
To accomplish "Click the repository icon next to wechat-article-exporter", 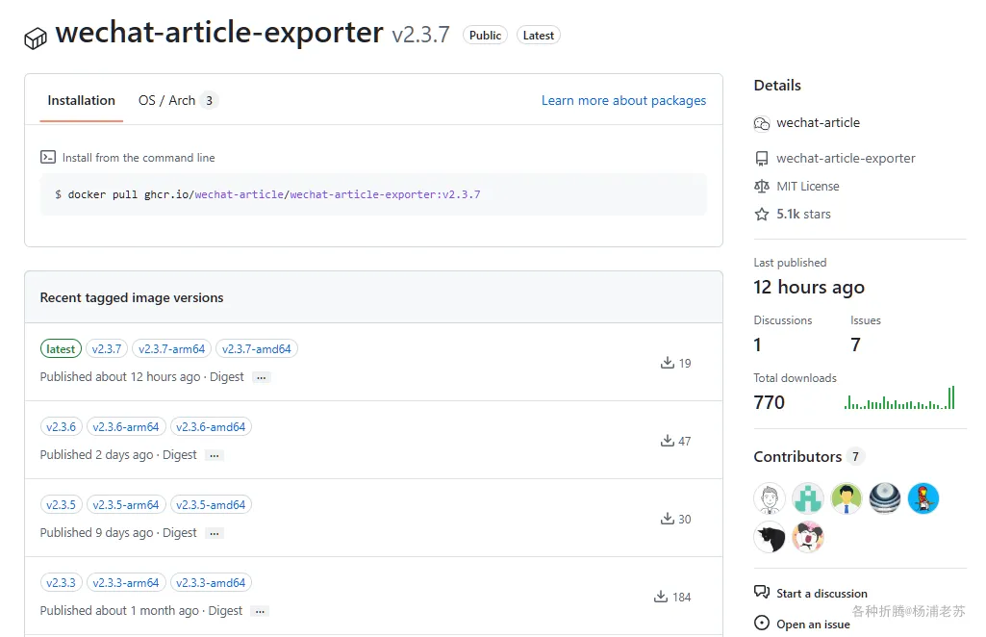I will click(x=762, y=159).
